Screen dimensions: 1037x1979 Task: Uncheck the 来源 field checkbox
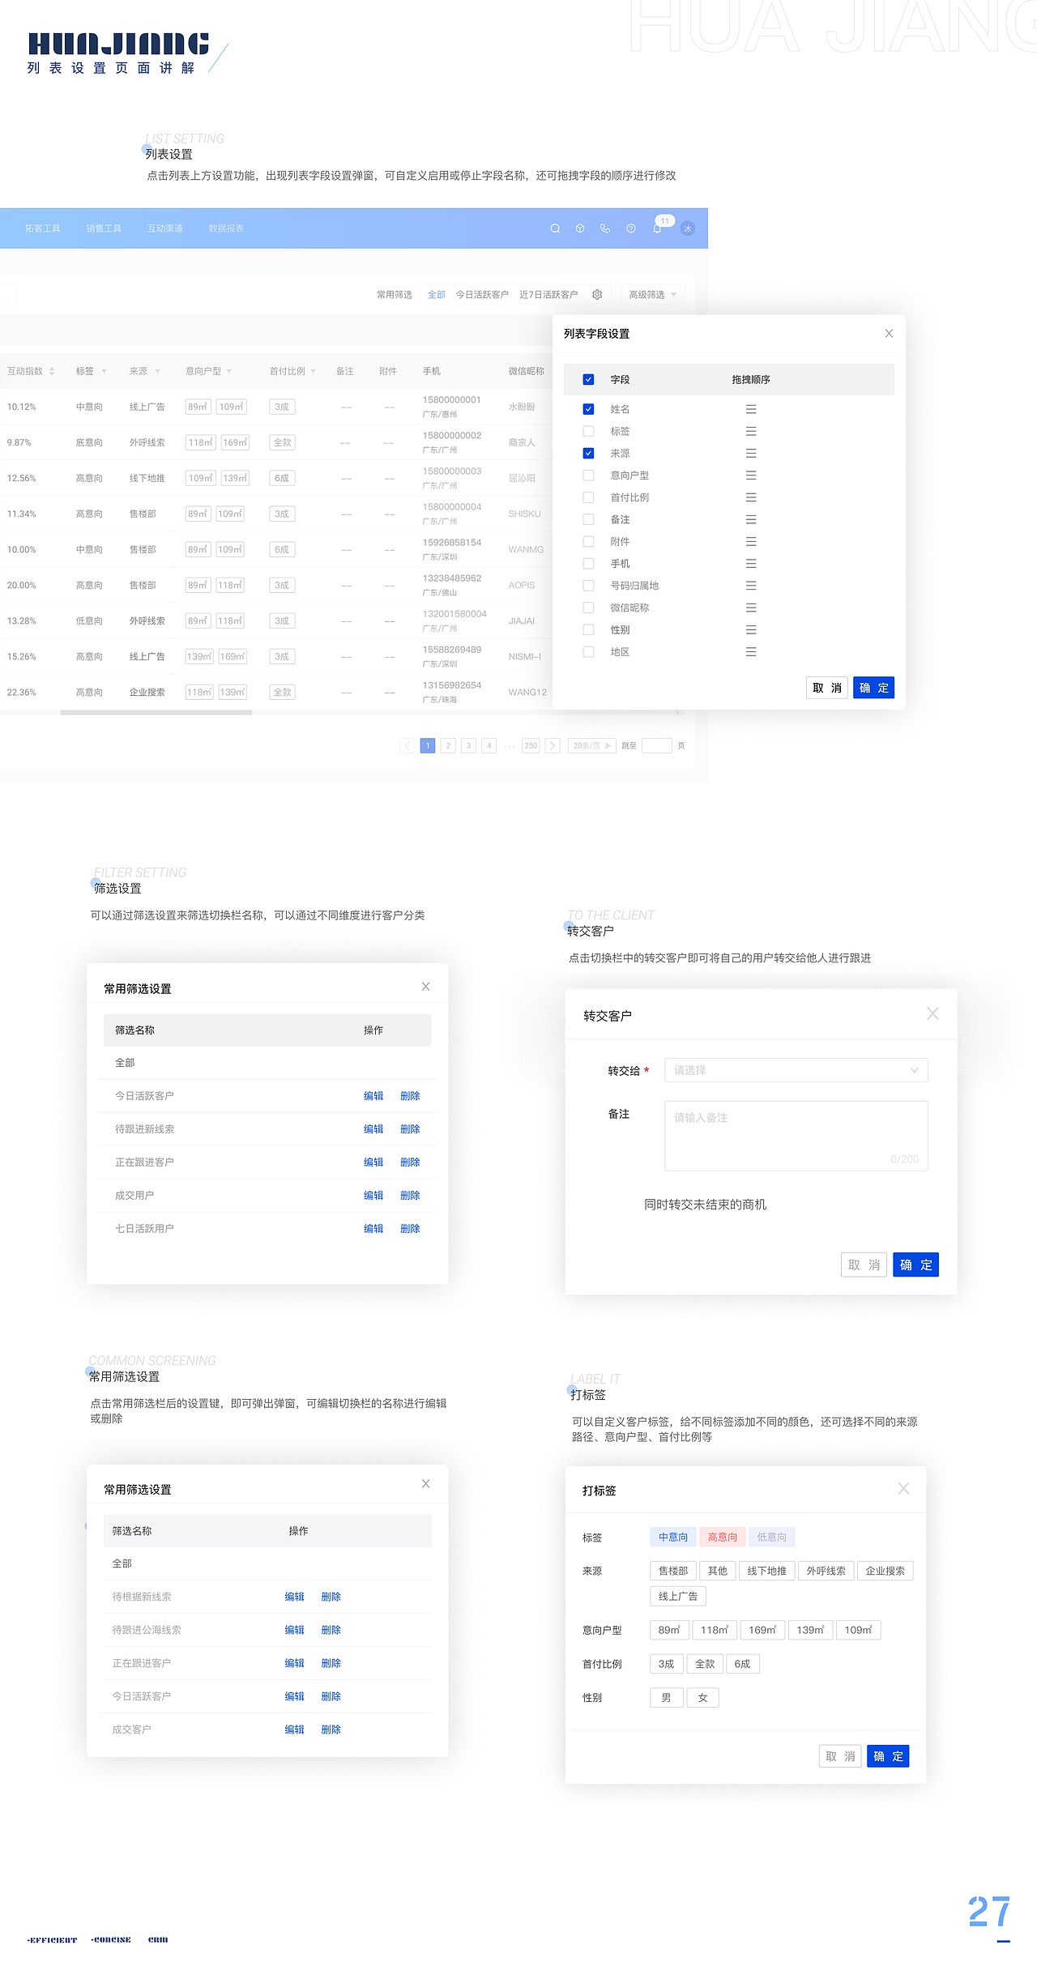coord(588,453)
